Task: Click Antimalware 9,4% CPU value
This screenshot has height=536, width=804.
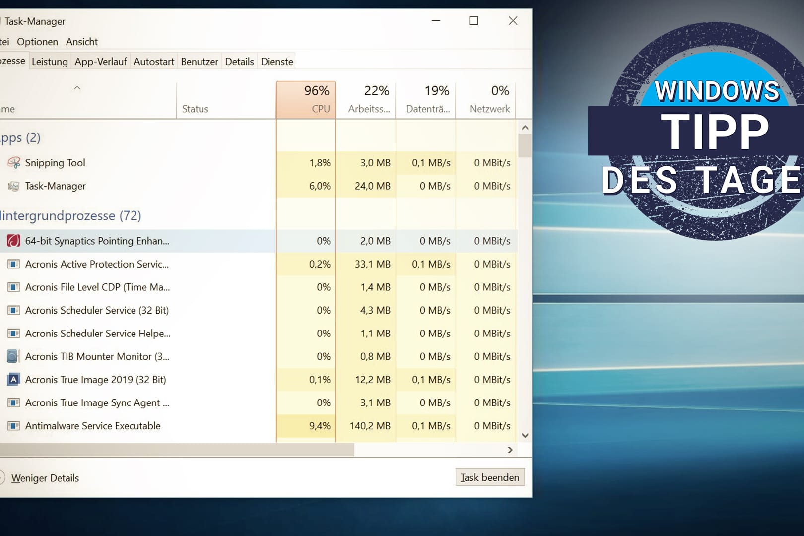Action: coord(320,426)
